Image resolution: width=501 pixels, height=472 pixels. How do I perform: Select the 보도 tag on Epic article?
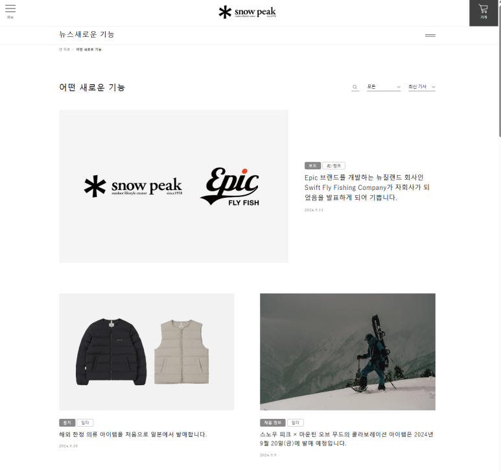[312, 165]
